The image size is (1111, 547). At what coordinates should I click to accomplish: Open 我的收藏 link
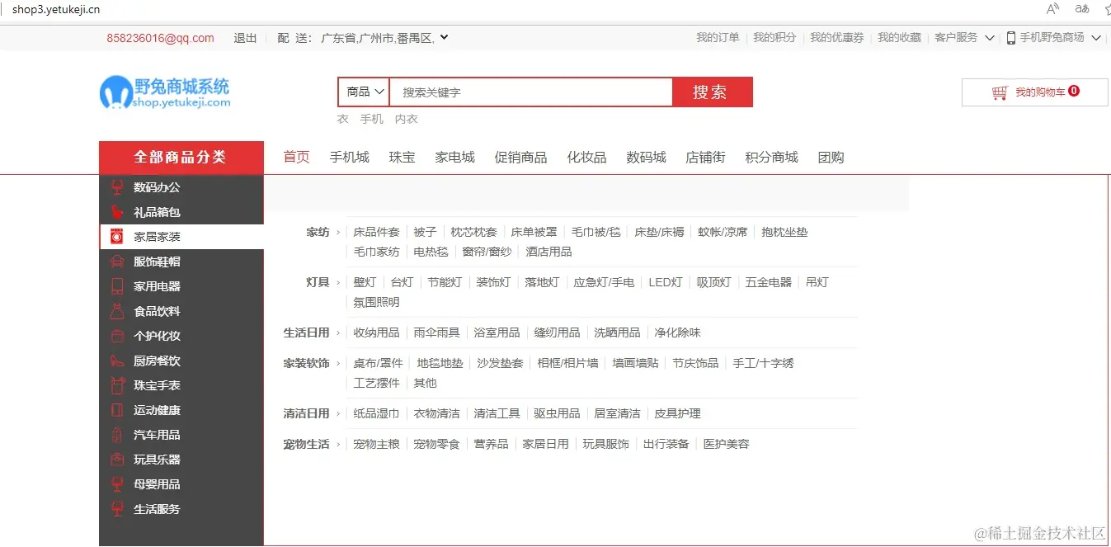899,38
